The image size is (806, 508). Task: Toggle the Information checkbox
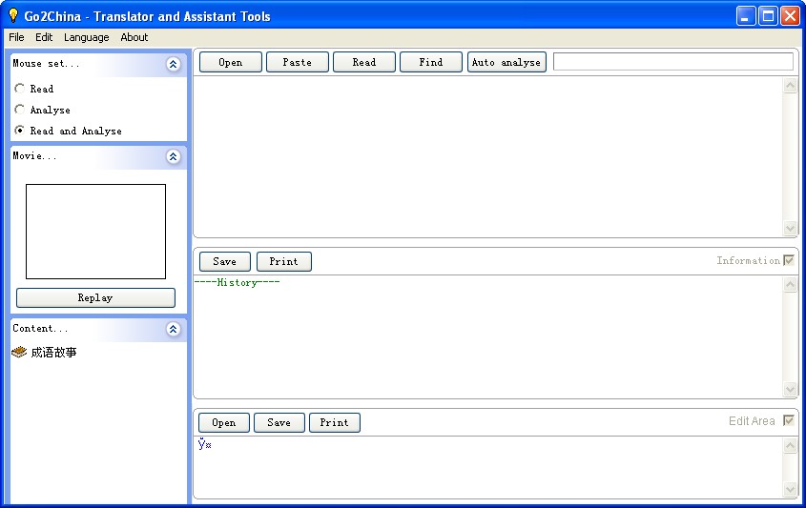(x=789, y=260)
